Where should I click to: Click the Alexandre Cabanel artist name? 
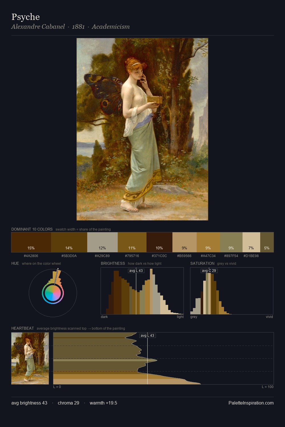[38, 27]
